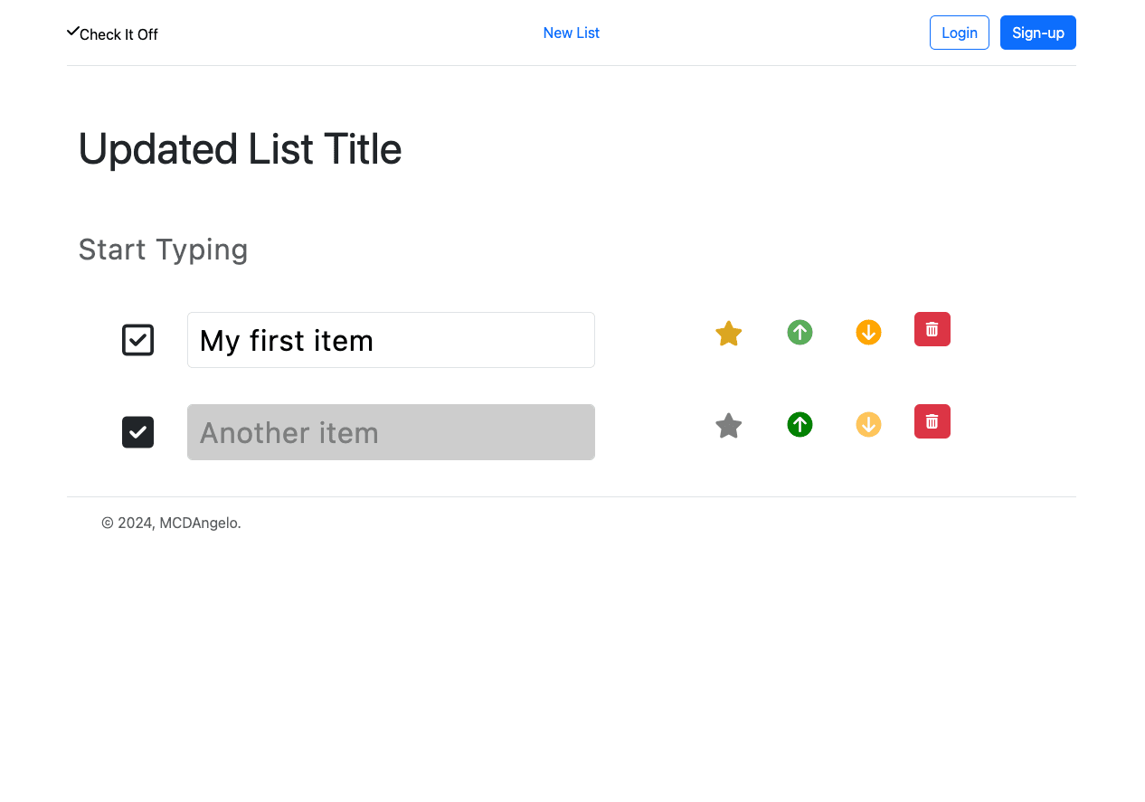Click the checkmark logo icon in header
This screenshot has width=1145, height=802.
point(73,32)
